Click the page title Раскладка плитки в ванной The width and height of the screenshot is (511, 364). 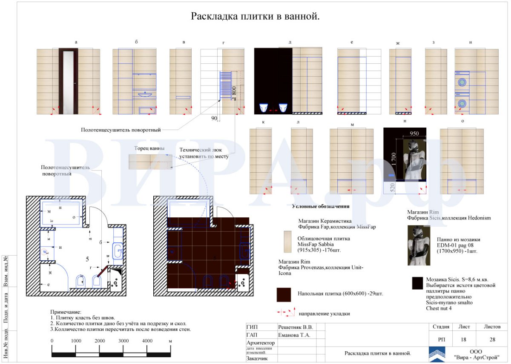pos(255,17)
